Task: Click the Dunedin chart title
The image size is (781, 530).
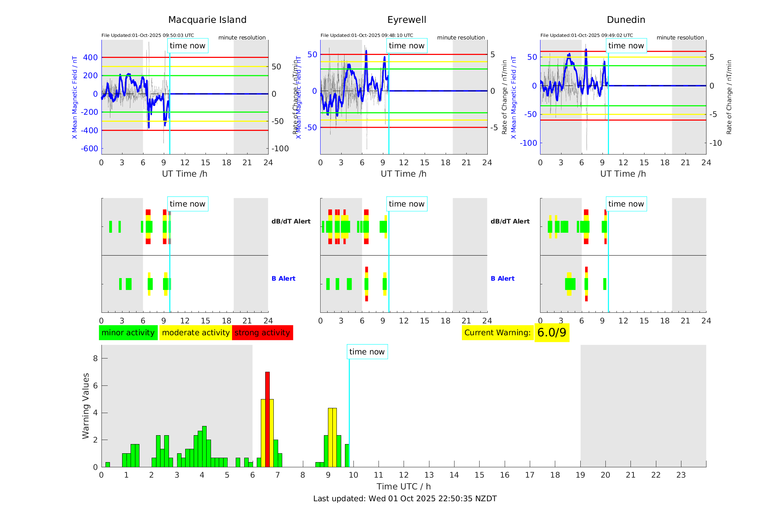Action: pos(626,20)
